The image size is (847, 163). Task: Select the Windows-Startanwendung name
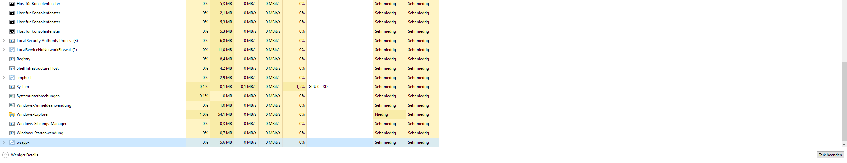(x=40, y=133)
